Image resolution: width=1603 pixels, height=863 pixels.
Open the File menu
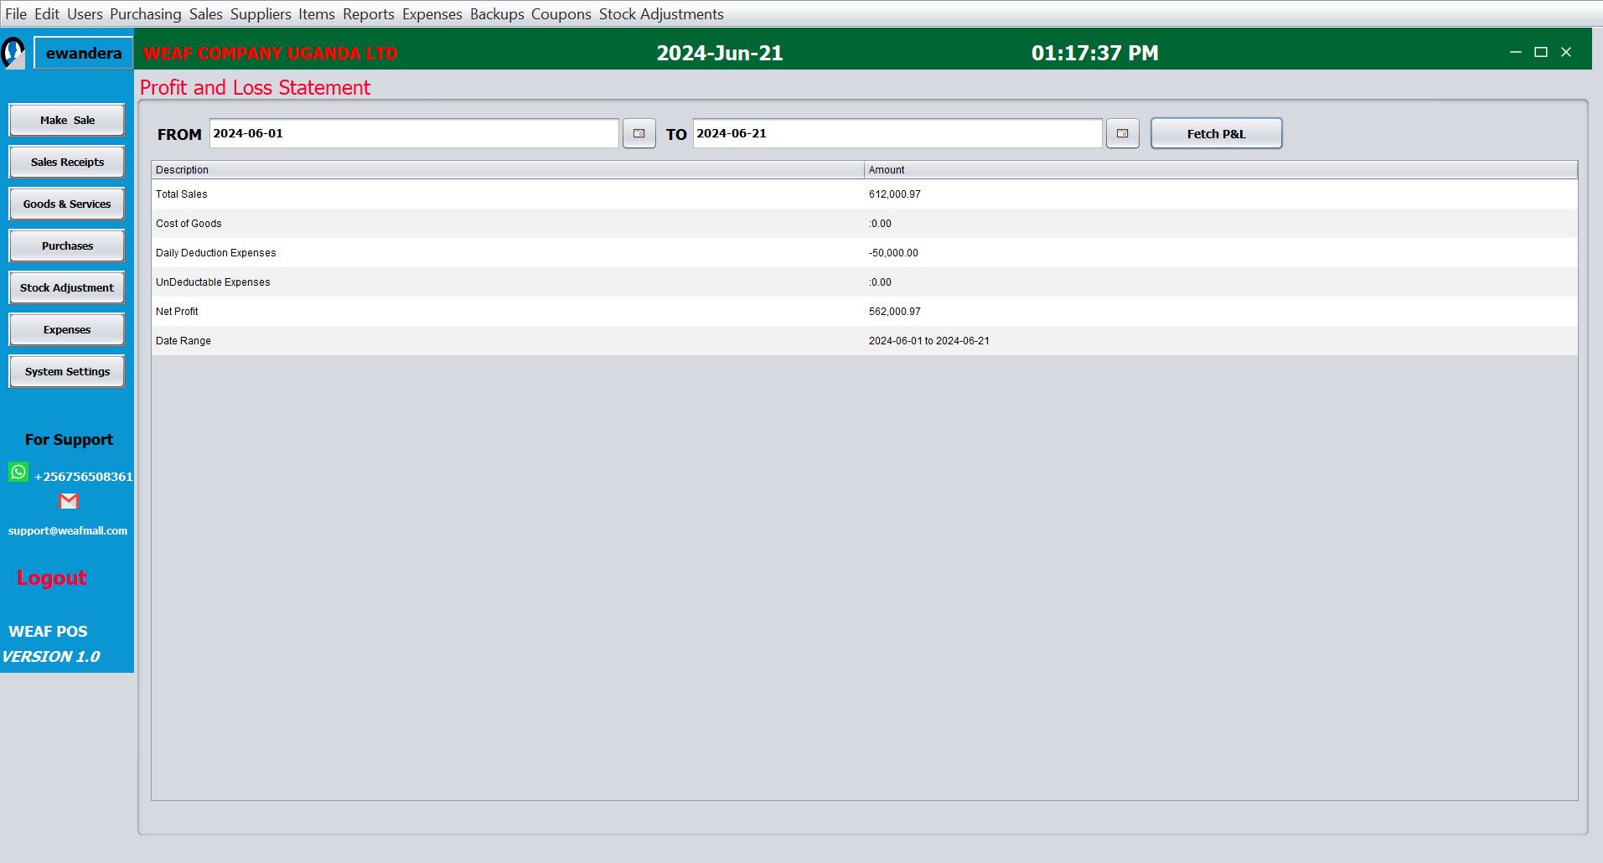coord(16,14)
